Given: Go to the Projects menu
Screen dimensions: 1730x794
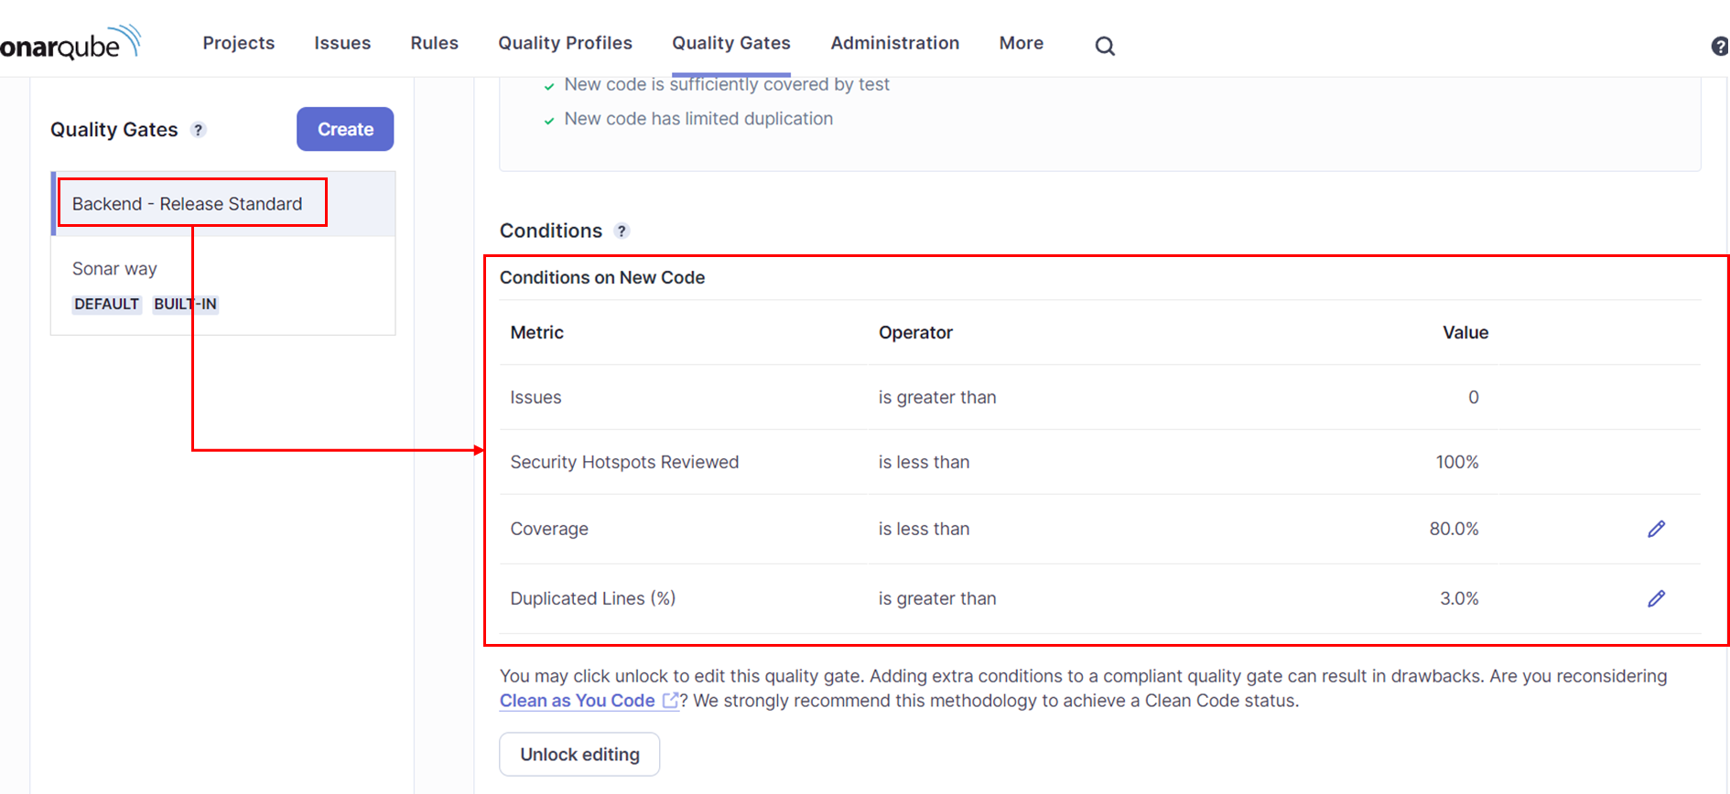Looking at the screenshot, I should pos(239,43).
